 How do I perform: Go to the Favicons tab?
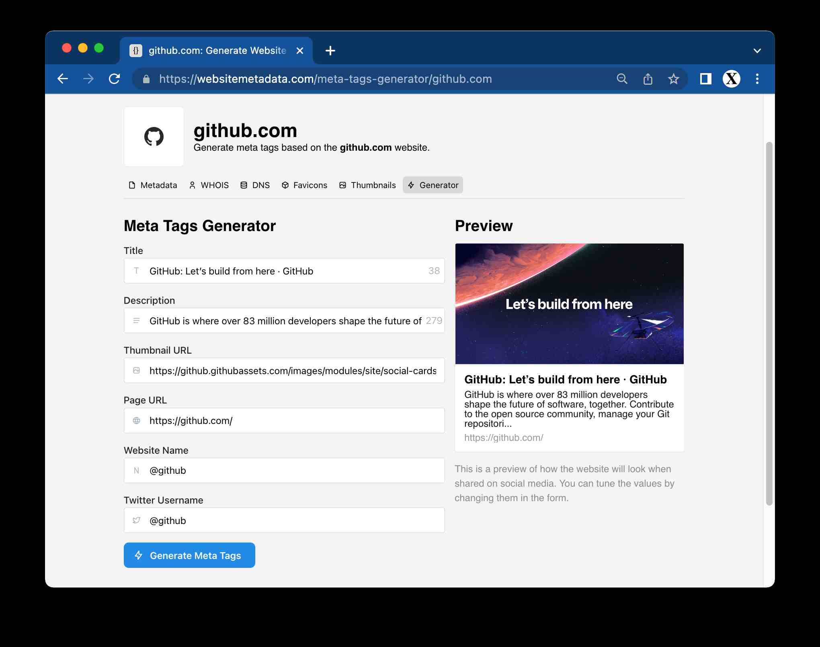[304, 185]
